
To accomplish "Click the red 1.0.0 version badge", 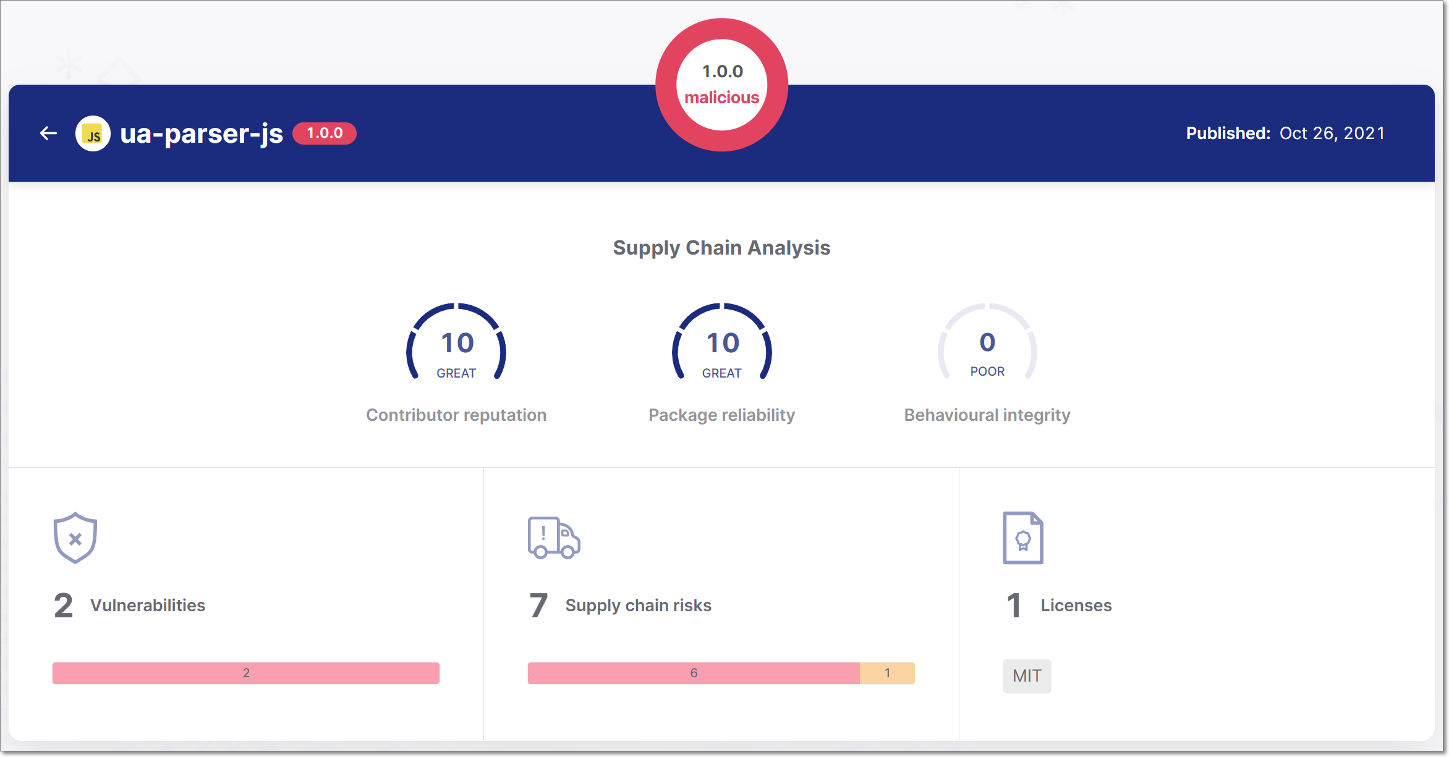I will (325, 133).
